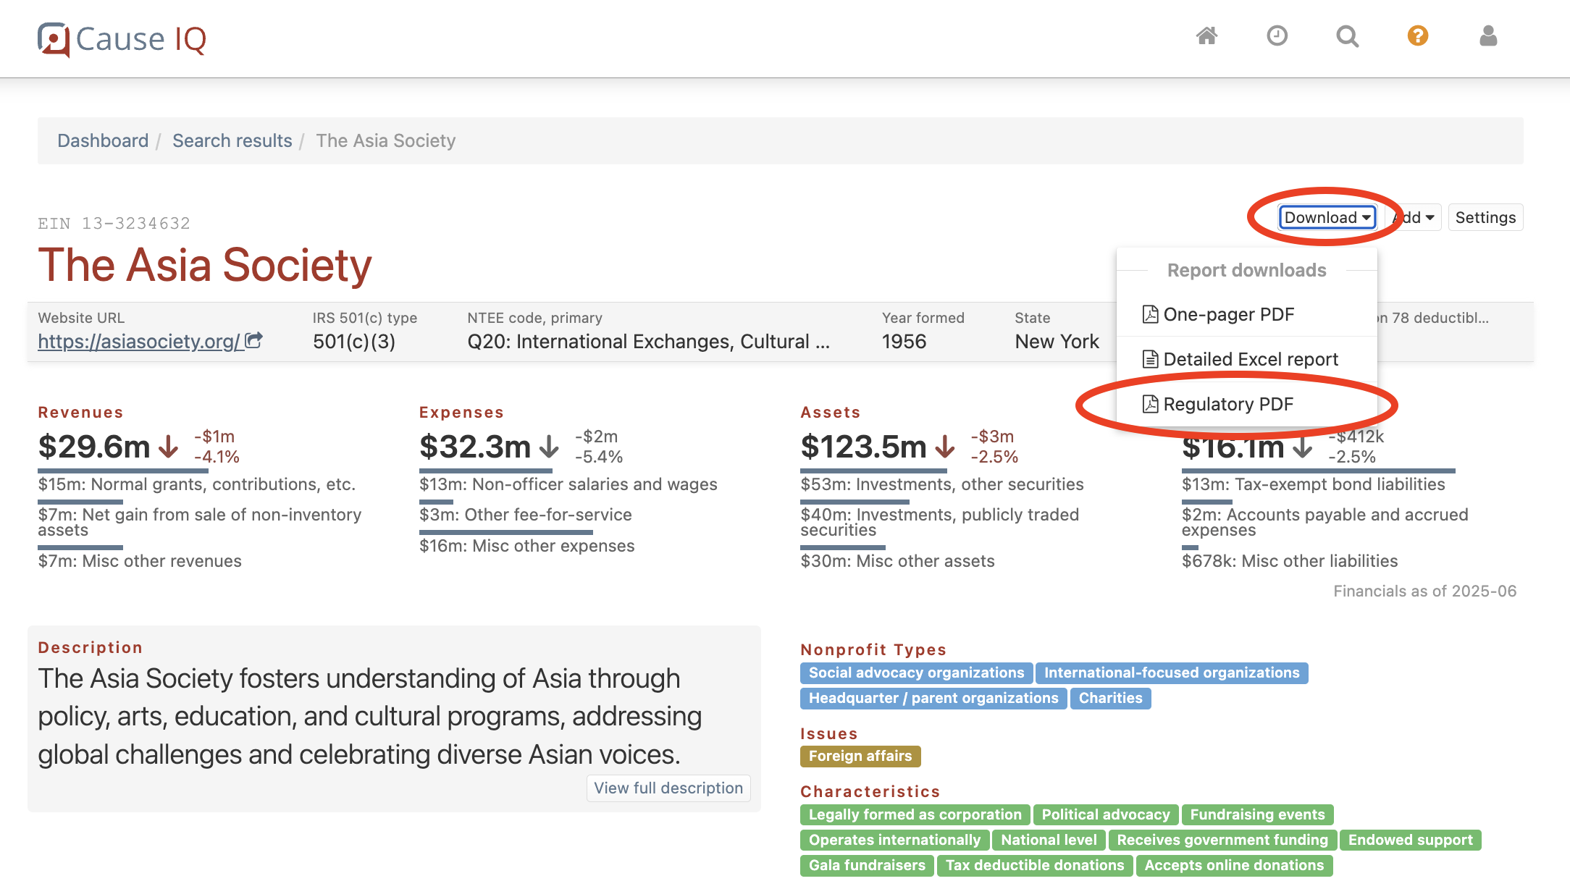Image resolution: width=1570 pixels, height=889 pixels.
Task: Click the Cause IQ logo
Action: click(x=122, y=39)
